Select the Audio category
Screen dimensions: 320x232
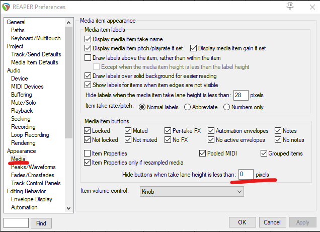coord(14,70)
